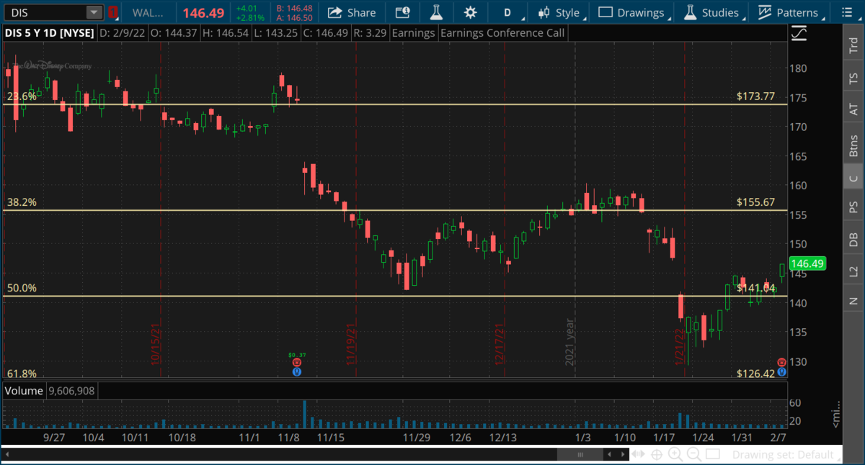Click the Earnings label in chart header
The width and height of the screenshot is (865, 465).
tap(414, 33)
